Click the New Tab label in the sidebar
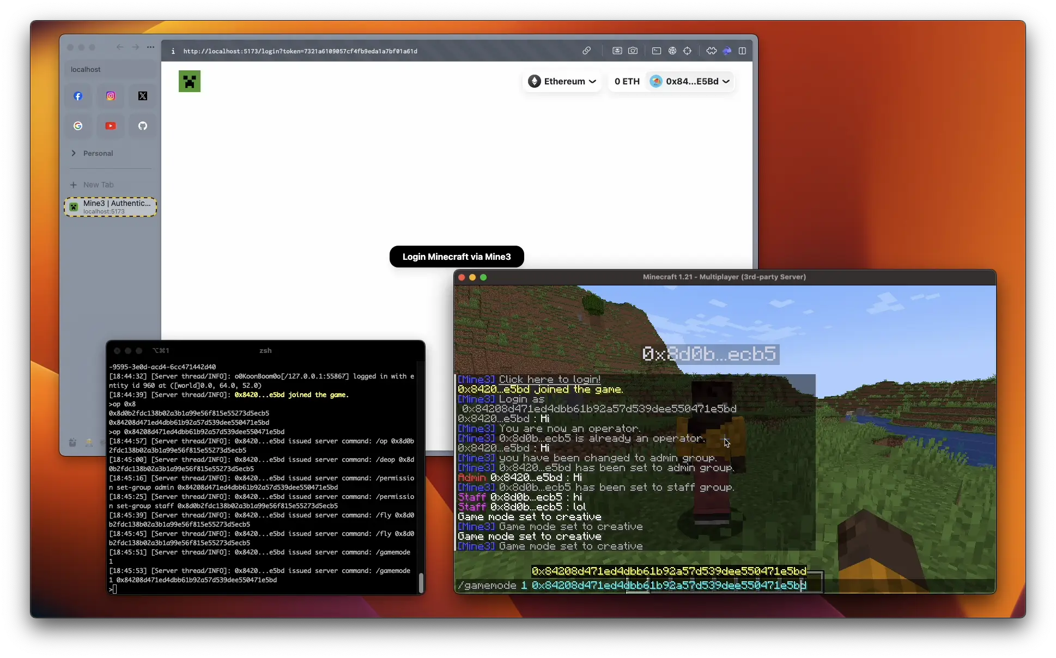Viewport: 1056px width, 658px height. coord(99,185)
